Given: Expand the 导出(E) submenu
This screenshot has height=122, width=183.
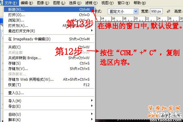Looking at the screenshot, I should [x=49, y=106].
